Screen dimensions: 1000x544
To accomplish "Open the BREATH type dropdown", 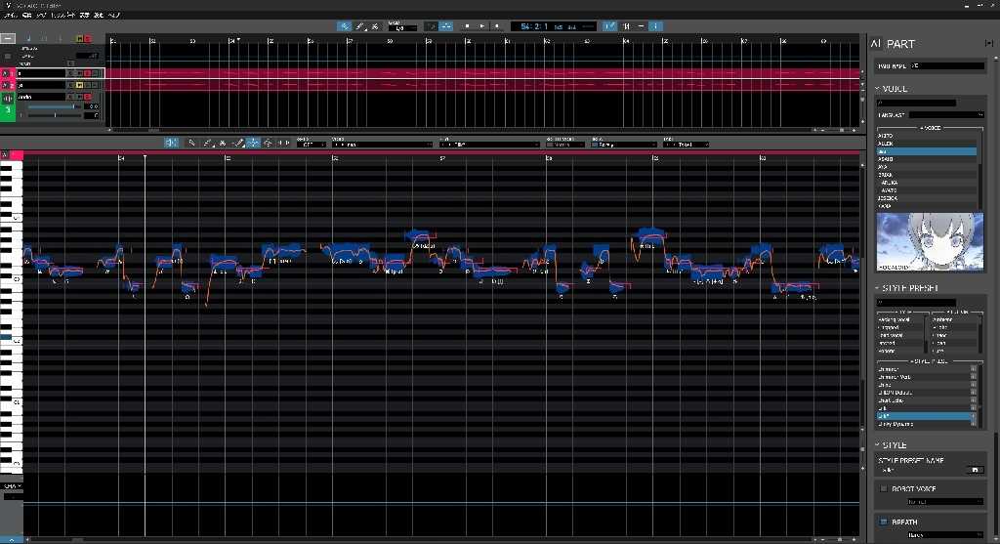I will (945, 535).
